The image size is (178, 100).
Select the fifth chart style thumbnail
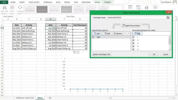[79, 9]
